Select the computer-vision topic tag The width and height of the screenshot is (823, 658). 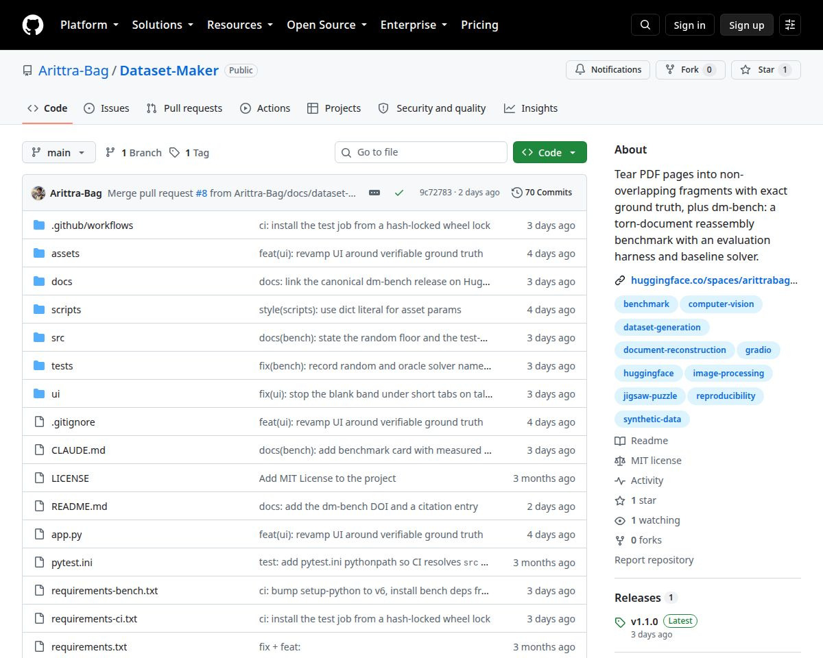(721, 304)
